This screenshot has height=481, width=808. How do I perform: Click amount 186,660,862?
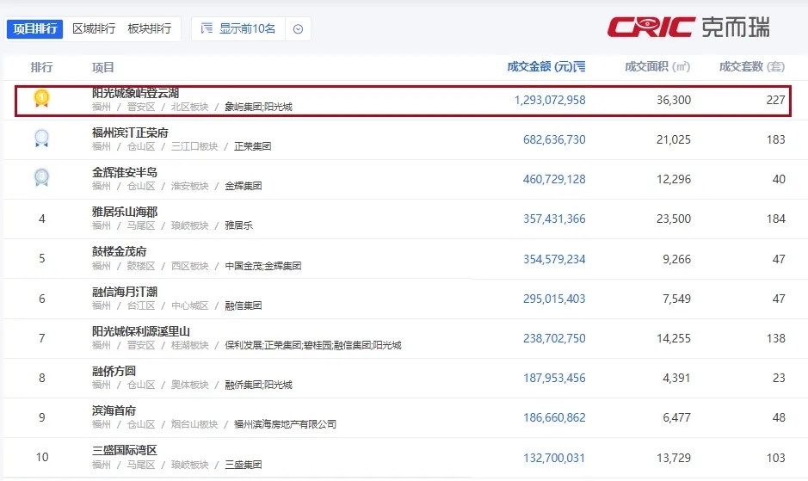(x=554, y=417)
